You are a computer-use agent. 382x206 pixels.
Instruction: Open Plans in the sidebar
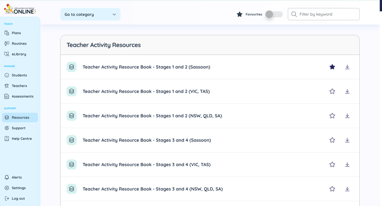pyautogui.click(x=16, y=33)
